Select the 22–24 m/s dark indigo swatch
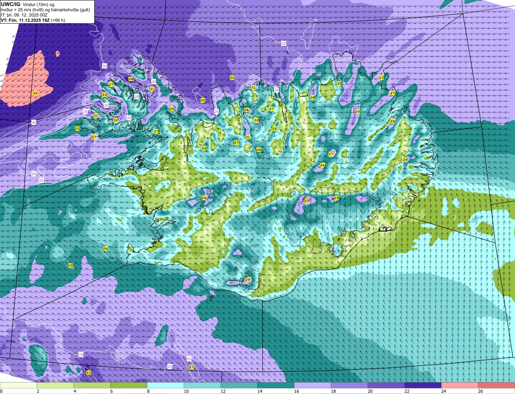Screen dimensions: 515x394 pyautogui.click(x=423, y=386)
